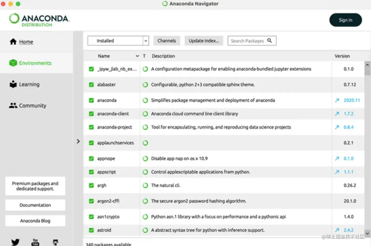This screenshot has height=246, width=371.
Task: Click the Description column header
Action: [x=163, y=56]
